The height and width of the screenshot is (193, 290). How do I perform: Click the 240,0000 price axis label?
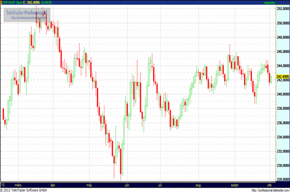tap(282, 94)
